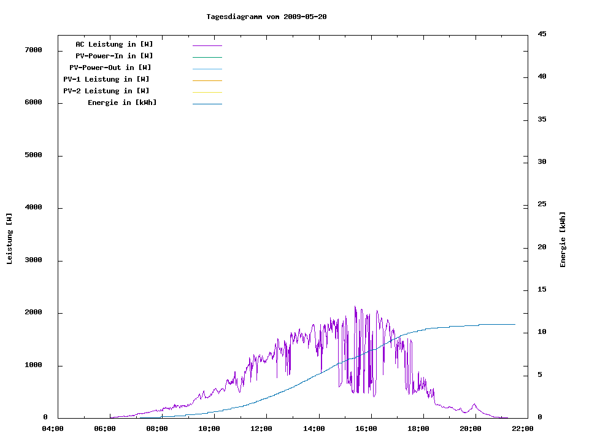Image resolution: width=589 pixels, height=442 pixels.
Task: Select the 12:00 tick on the time axis
Action: [261, 429]
